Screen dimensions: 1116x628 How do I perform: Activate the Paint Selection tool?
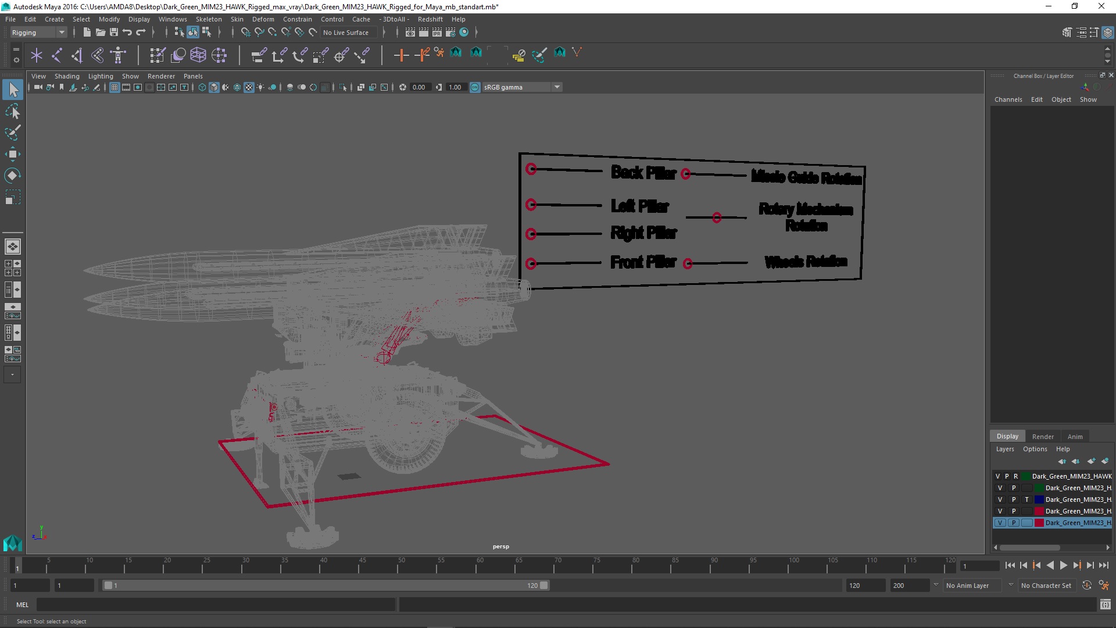coord(12,133)
